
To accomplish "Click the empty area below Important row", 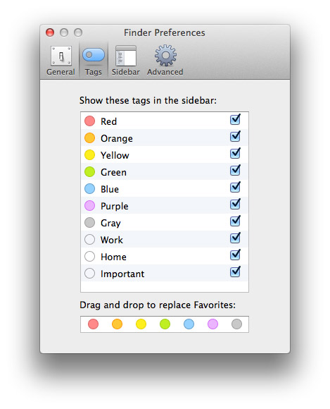I will 165,287.
